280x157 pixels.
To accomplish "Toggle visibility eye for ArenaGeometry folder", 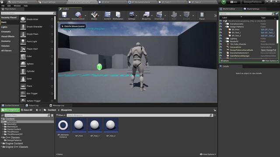I will (220, 24).
